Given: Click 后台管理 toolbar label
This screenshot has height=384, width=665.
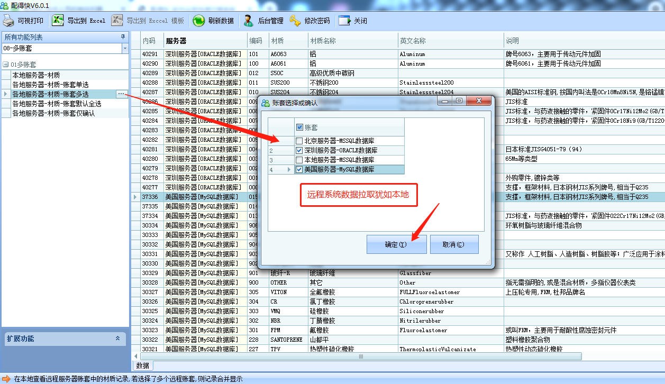Looking at the screenshot, I should 270,21.
